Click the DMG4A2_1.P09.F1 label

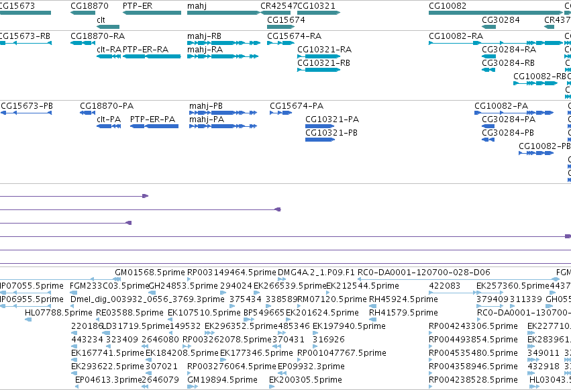[x=316, y=273]
